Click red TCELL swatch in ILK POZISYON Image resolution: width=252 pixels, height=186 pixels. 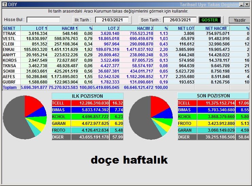tap(61, 103)
